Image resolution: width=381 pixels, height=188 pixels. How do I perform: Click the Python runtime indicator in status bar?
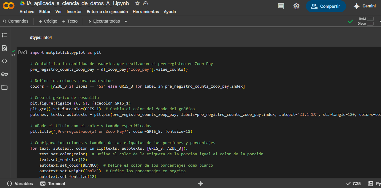(x=375, y=184)
